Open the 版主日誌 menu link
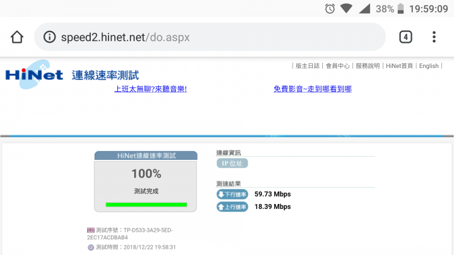This screenshot has height=255, width=454. coord(308,66)
